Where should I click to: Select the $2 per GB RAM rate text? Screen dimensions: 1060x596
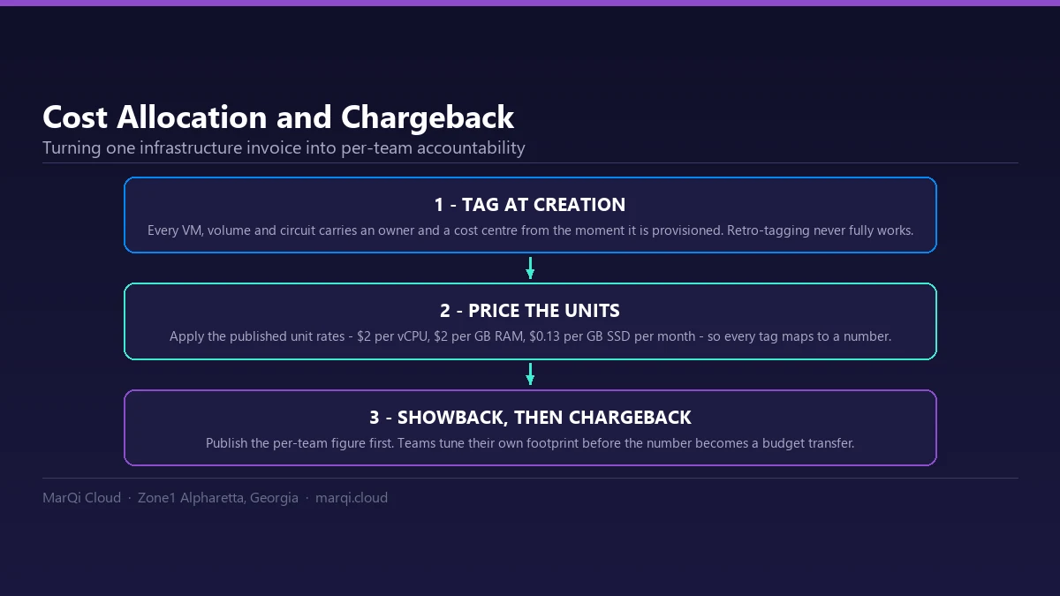(477, 336)
